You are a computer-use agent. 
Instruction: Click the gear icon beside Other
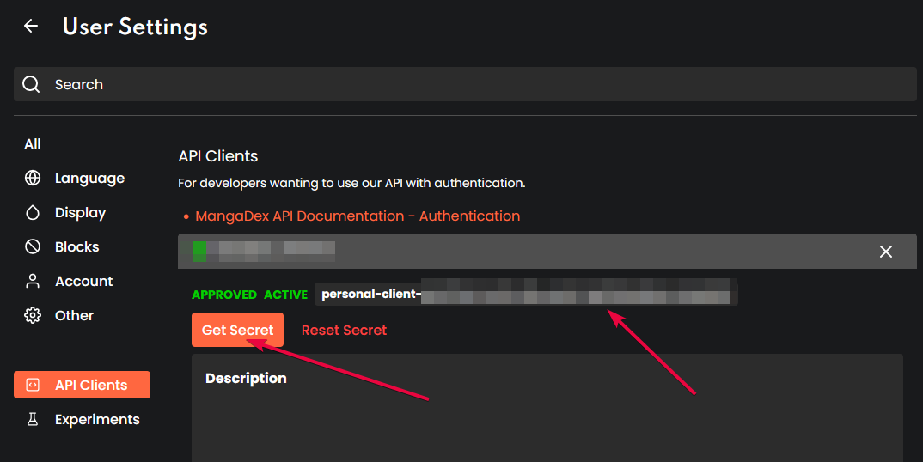[33, 315]
